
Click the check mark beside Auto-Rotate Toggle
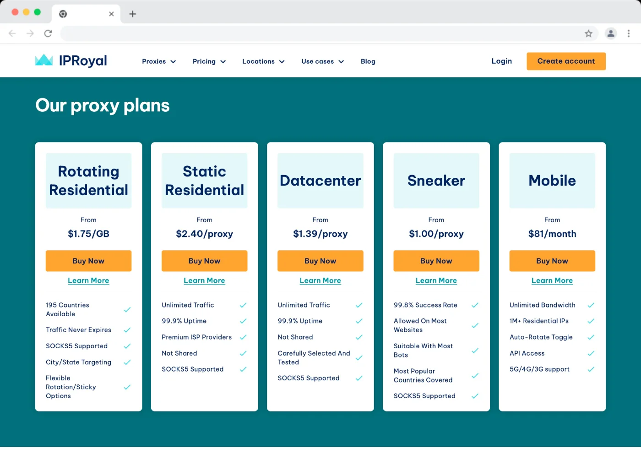591,337
